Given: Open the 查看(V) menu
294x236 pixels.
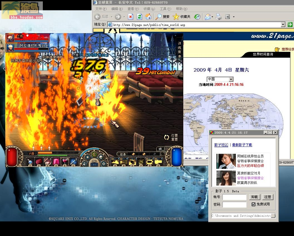Looking at the screenshot, I should (x=133, y=9).
